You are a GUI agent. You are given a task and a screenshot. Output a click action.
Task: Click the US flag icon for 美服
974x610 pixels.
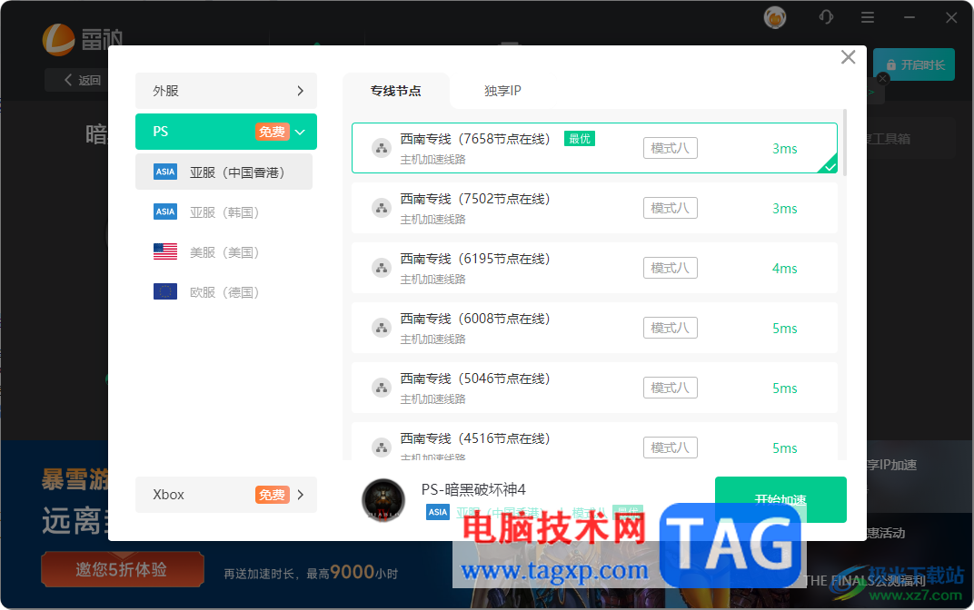coord(165,251)
